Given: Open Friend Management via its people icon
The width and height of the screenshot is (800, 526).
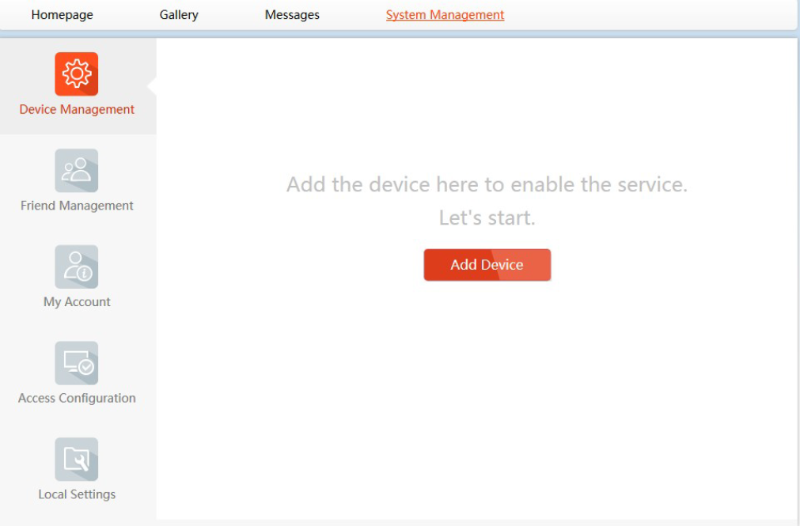Looking at the screenshot, I should (77, 170).
